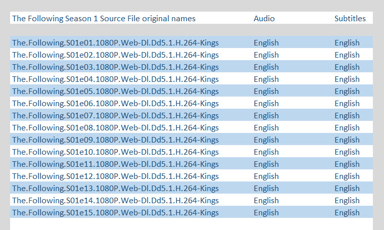The height and width of the screenshot is (230, 384).
Task: Select the 'Subtitles' column header cell
Action: pos(350,19)
